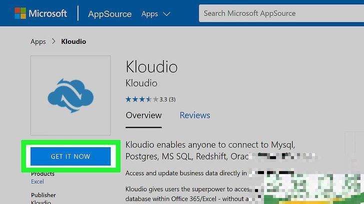This screenshot has width=364, height=204.
Task: Click the large Kloudio app title
Action: pyautogui.click(x=151, y=66)
